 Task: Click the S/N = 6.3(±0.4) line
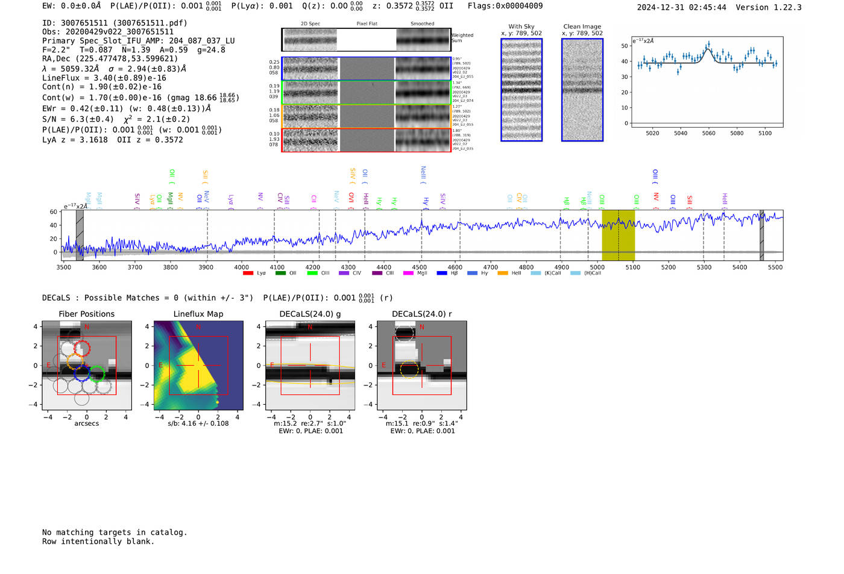coord(116,119)
